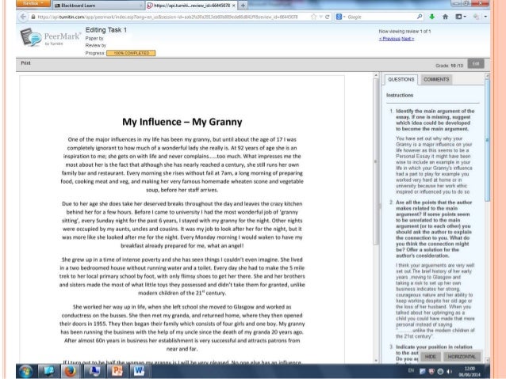Click the 100% COMPLETED progress bar
This screenshot has height=379, width=506.
(x=131, y=53)
